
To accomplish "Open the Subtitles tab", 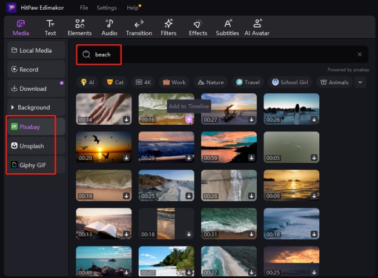I will (x=227, y=28).
